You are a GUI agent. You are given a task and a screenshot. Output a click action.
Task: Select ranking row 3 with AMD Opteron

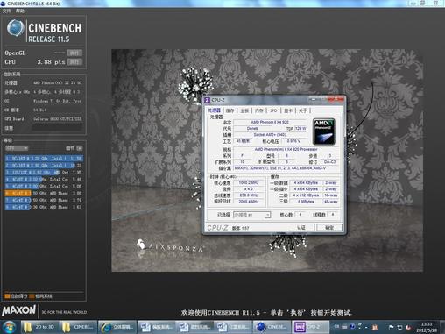(x=44, y=173)
